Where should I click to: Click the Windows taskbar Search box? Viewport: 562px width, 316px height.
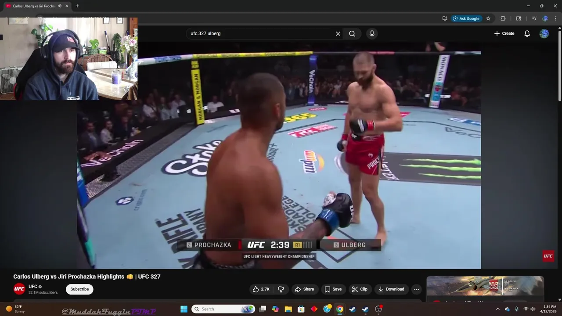[223, 309]
